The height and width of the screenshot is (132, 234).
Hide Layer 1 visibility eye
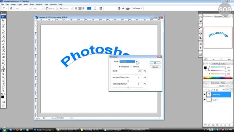(204, 100)
